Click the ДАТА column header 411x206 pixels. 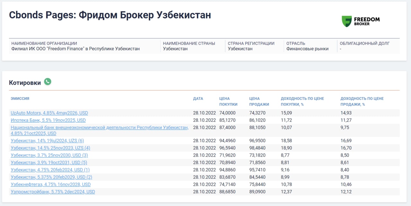pyautogui.click(x=198, y=99)
